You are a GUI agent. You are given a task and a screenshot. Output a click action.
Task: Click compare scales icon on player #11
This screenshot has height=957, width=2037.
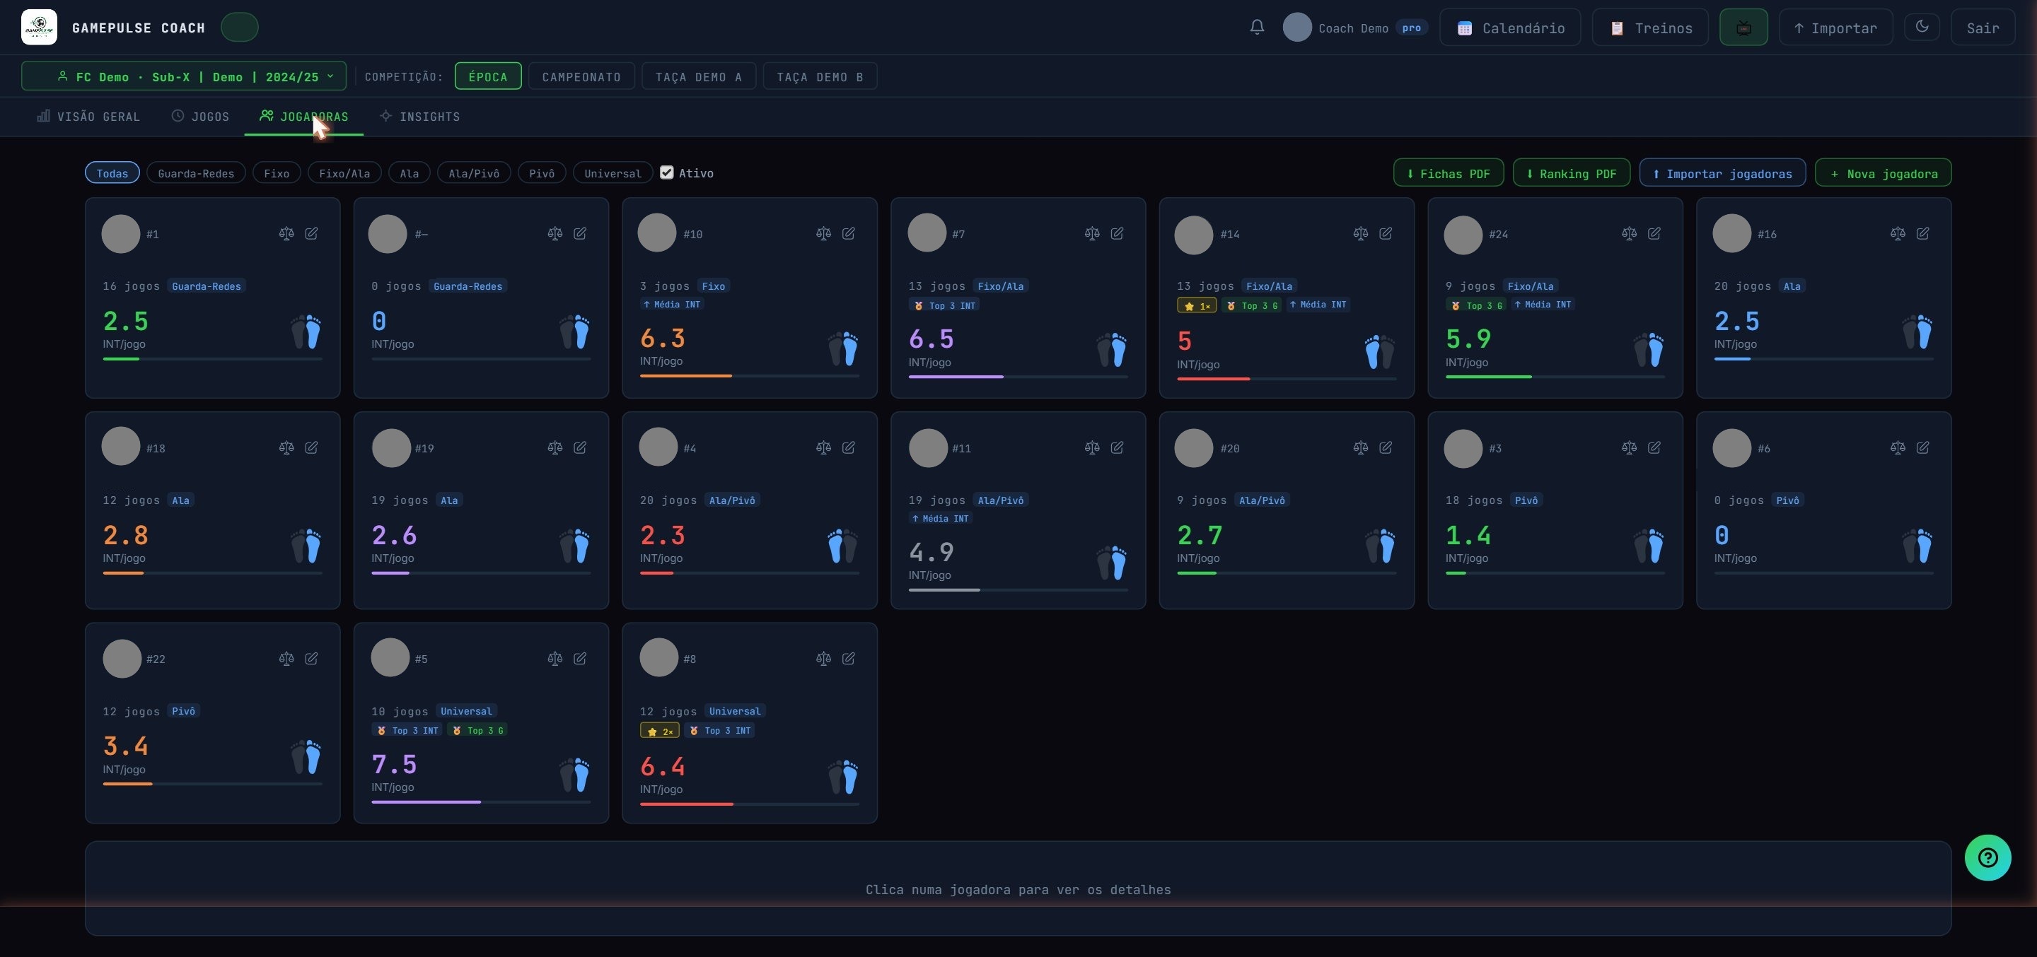tap(1092, 447)
